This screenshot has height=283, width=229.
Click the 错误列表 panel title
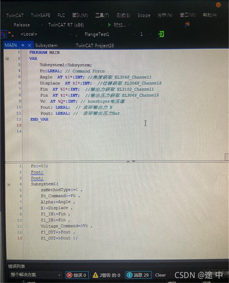17,266
